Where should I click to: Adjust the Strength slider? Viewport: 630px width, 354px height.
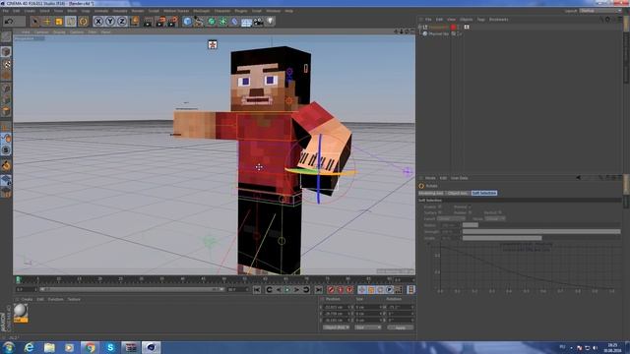click(541, 232)
